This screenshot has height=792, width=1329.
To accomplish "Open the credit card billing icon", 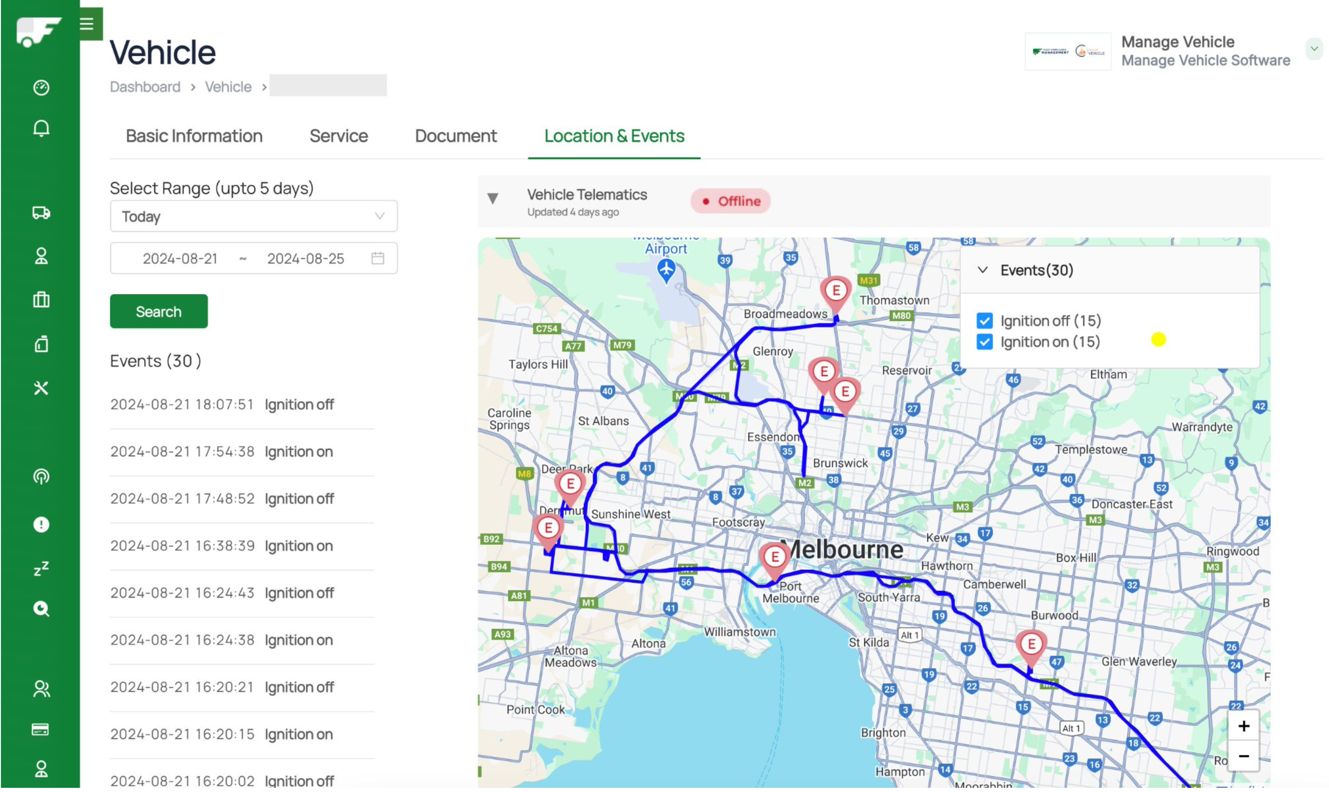I will click(41, 730).
